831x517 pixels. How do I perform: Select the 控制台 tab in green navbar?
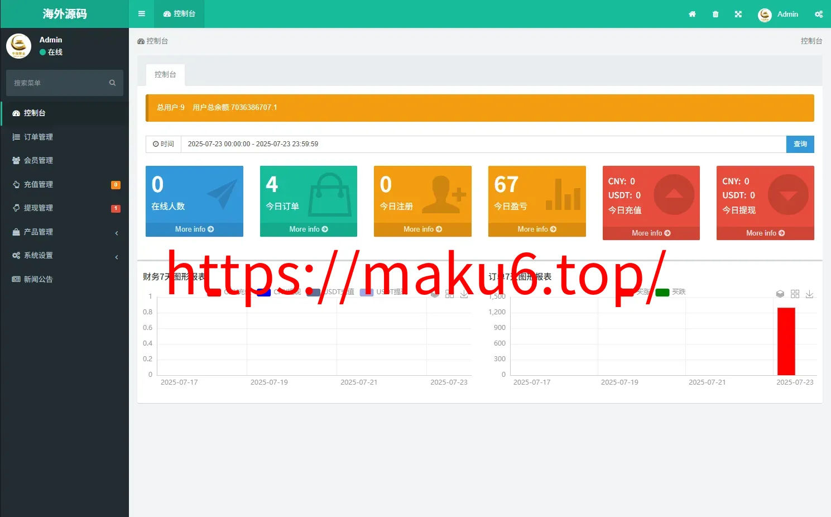[x=179, y=14]
